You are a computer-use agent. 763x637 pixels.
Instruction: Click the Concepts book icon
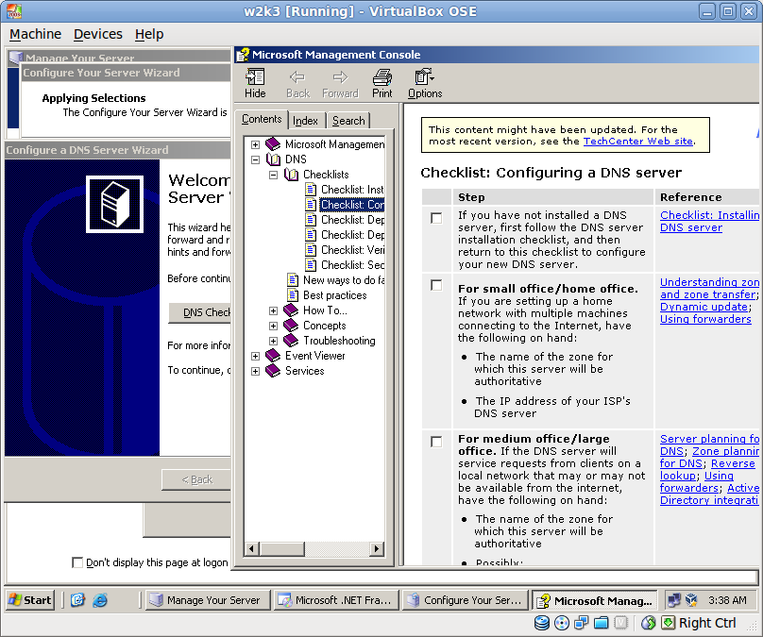(x=291, y=326)
